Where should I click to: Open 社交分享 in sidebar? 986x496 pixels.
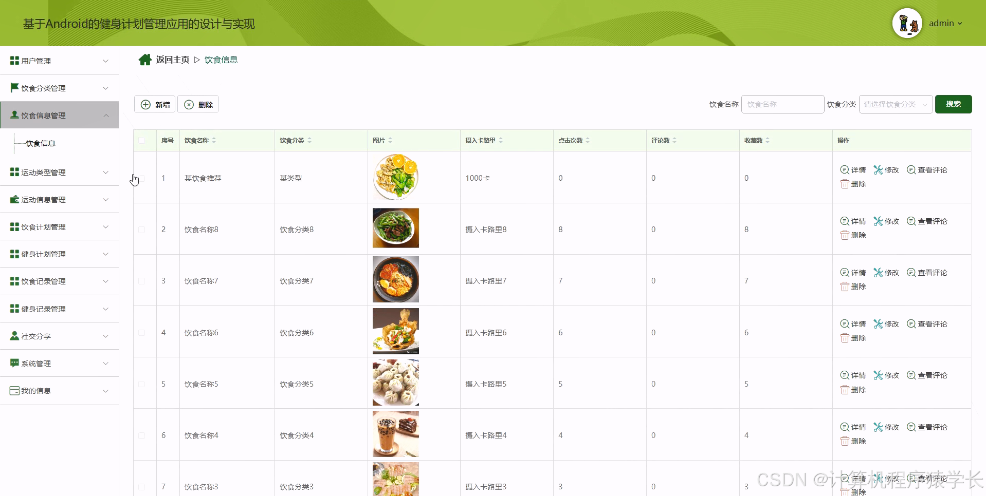tap(59, 336)
